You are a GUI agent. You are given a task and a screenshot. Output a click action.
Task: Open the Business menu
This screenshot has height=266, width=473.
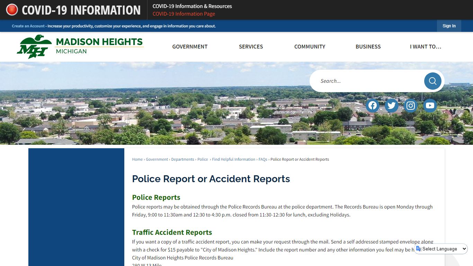[368, 47]
